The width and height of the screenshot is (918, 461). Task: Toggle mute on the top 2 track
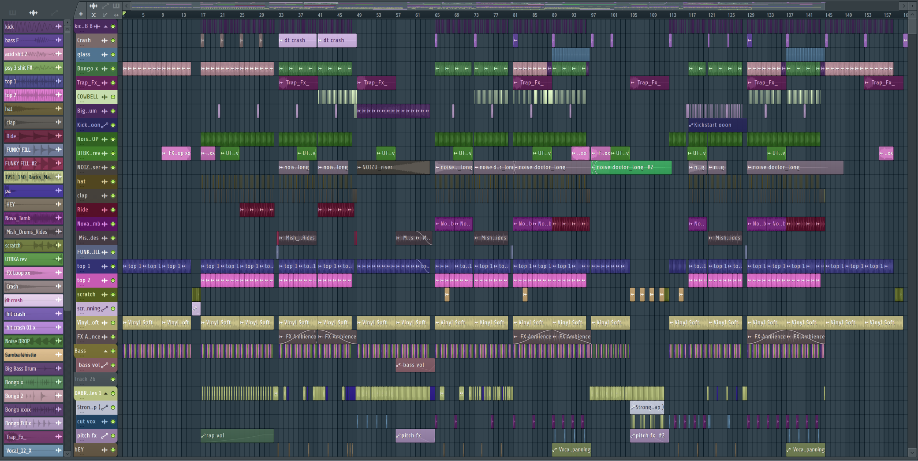point(113,281)
